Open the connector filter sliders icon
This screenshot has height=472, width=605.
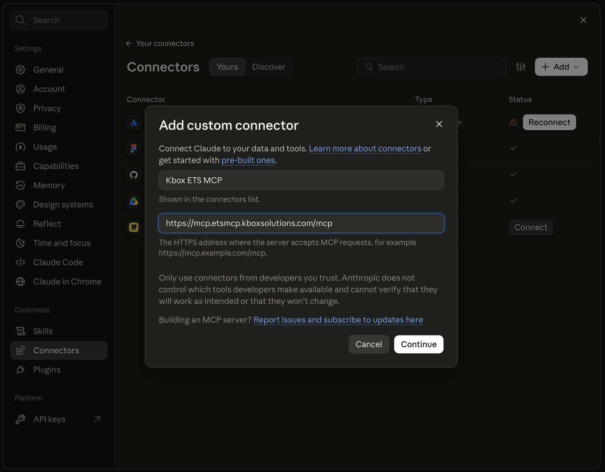521,67
